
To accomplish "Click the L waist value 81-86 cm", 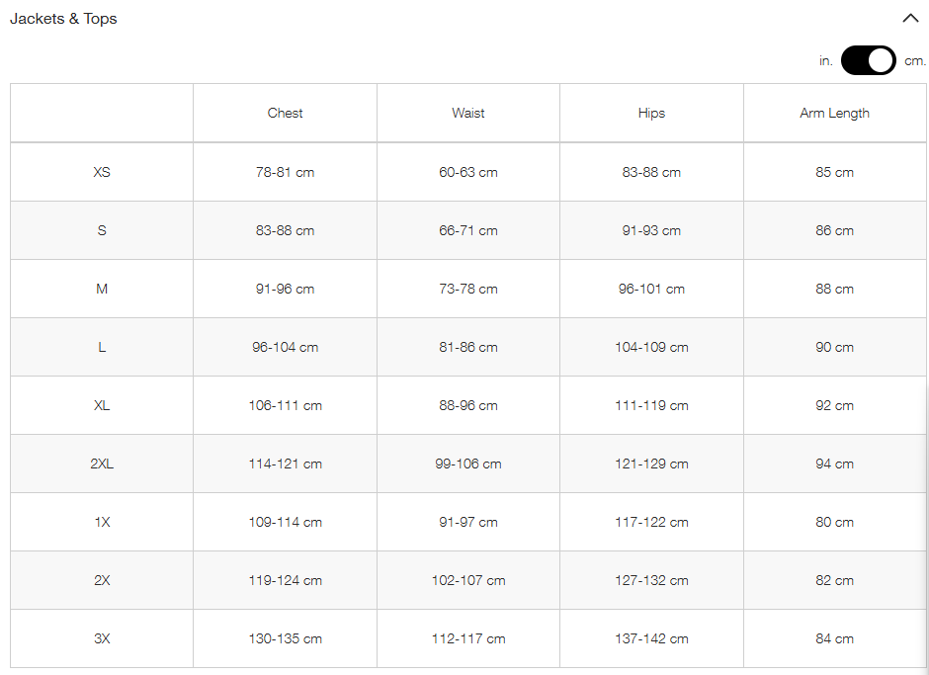I will coord(468,347).
